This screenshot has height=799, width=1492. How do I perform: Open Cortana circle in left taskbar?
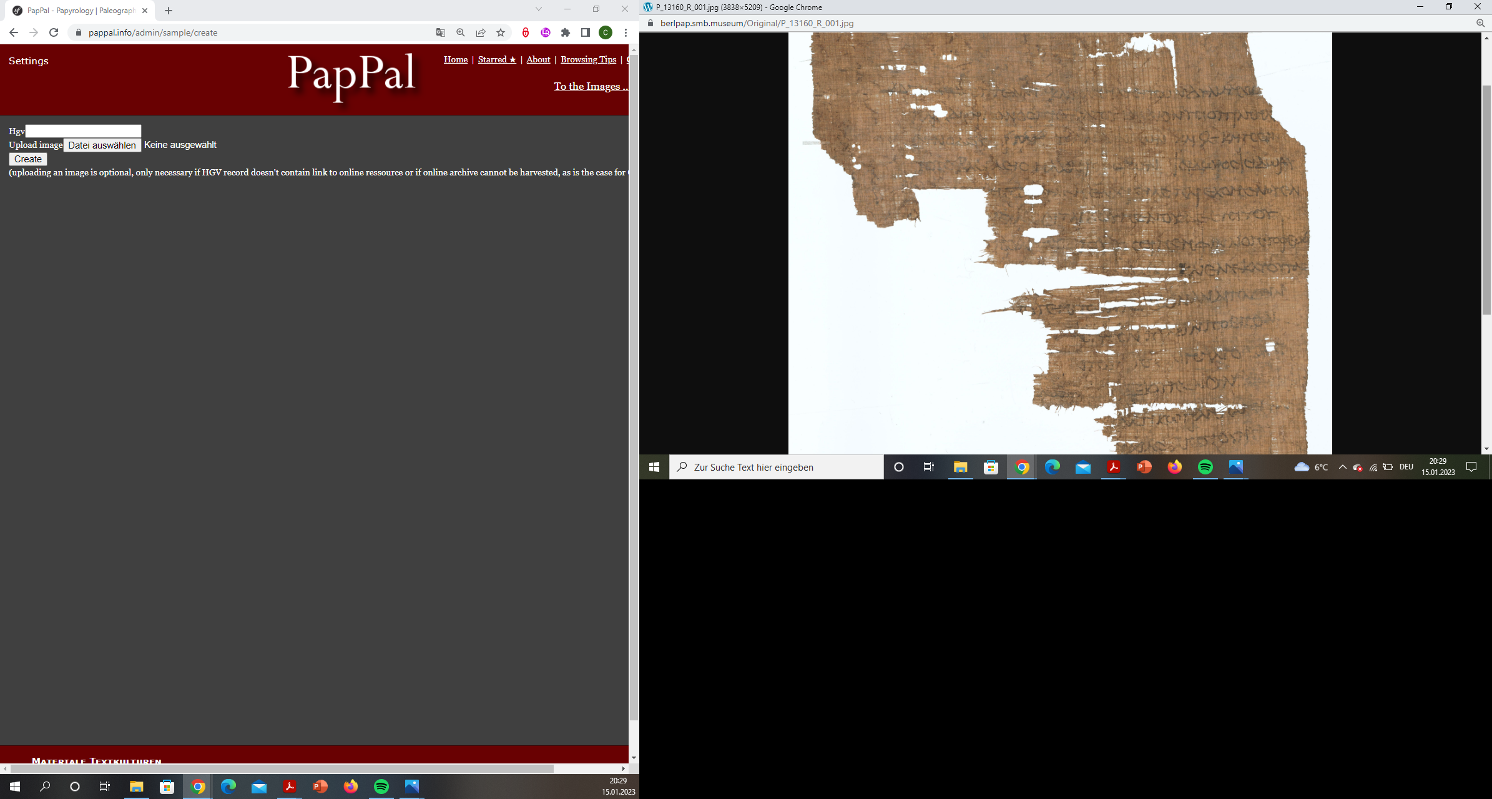pyautogui.click(x=75, y=787)
